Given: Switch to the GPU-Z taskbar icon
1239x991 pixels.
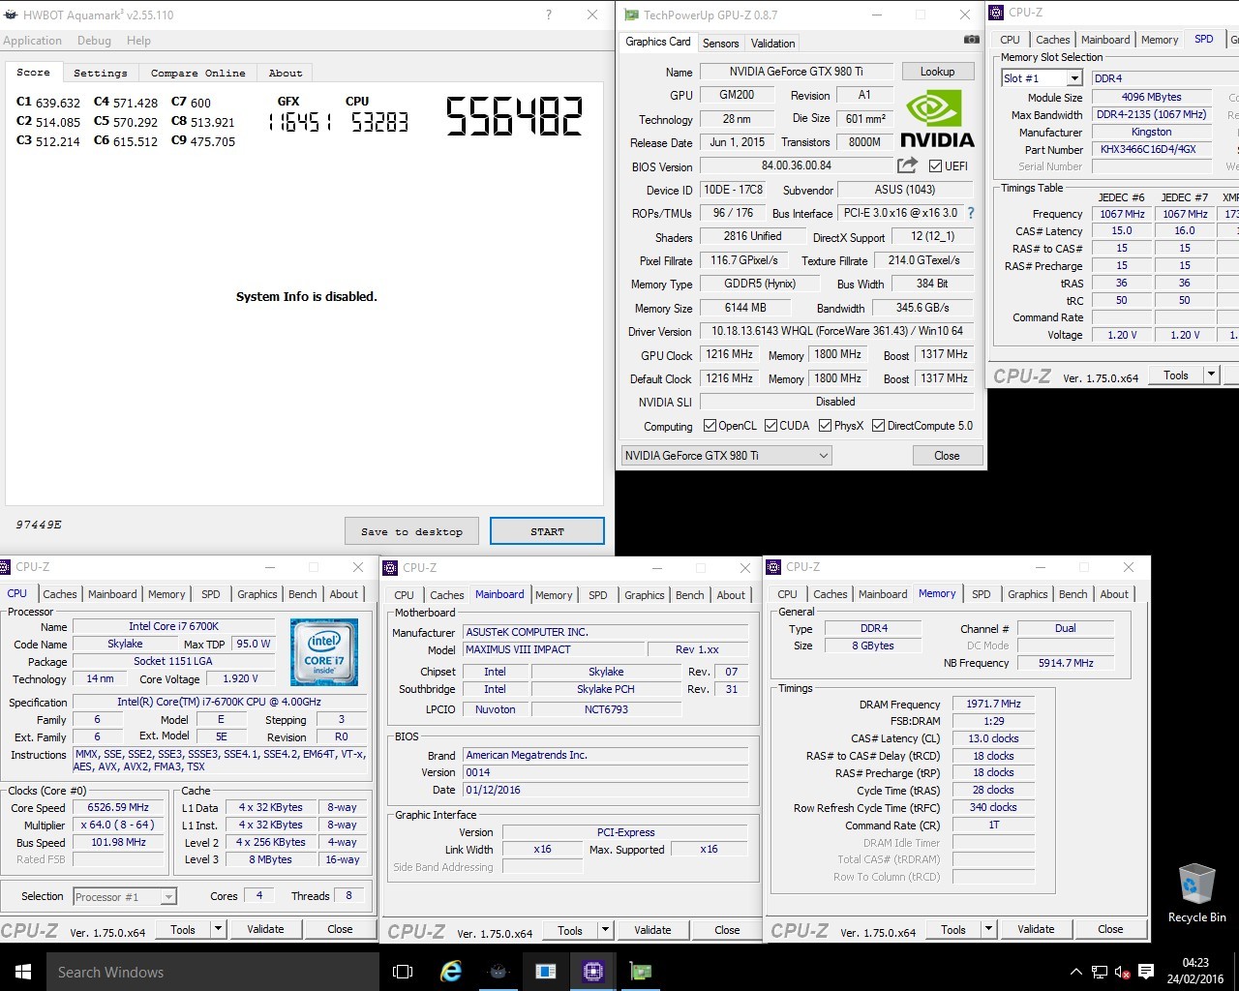Looking at the screenshot, I should [641, 972].
